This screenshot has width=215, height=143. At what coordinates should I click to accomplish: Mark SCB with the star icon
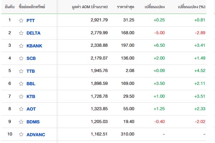point(21,58)
